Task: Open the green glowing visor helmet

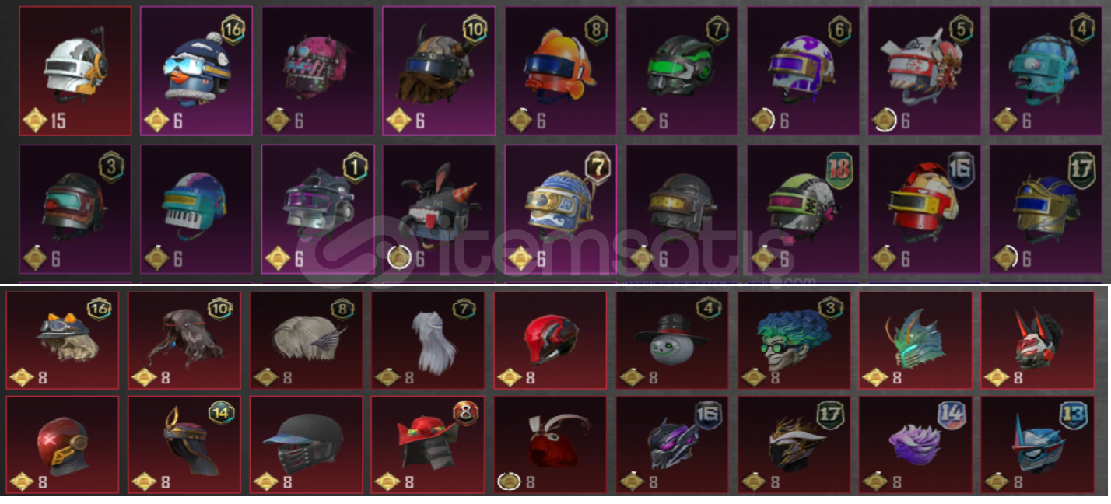Action: tap(682, 71)
